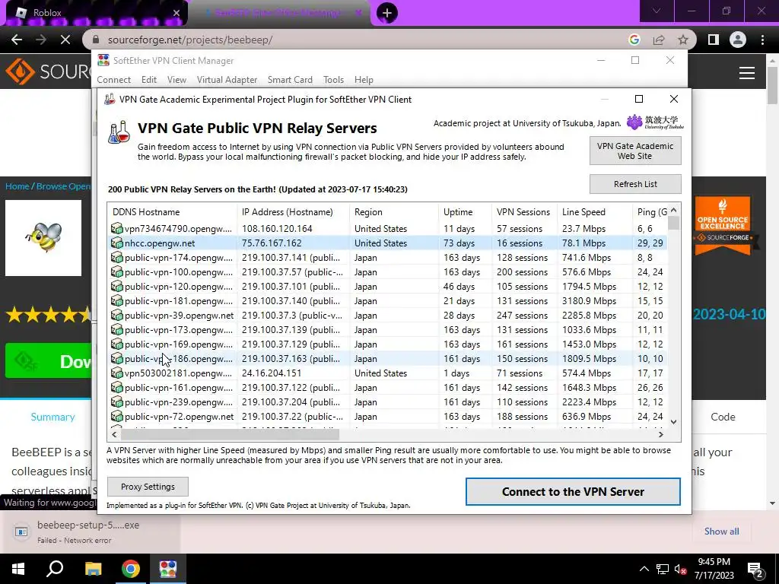Open View menu in VPN Client Manager
The image size is (779, 584).
click(x=176, y=79)
